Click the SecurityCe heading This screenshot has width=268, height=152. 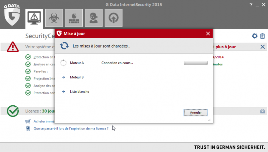(x=40, y=36)
